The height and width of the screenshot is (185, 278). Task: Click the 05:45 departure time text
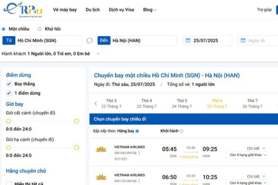click(x=169, y=149)
